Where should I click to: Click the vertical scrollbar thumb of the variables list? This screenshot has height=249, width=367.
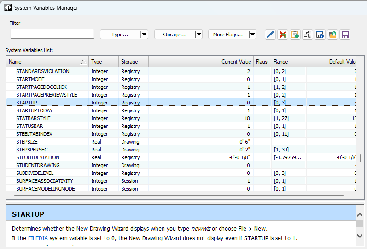click(360, 158)
